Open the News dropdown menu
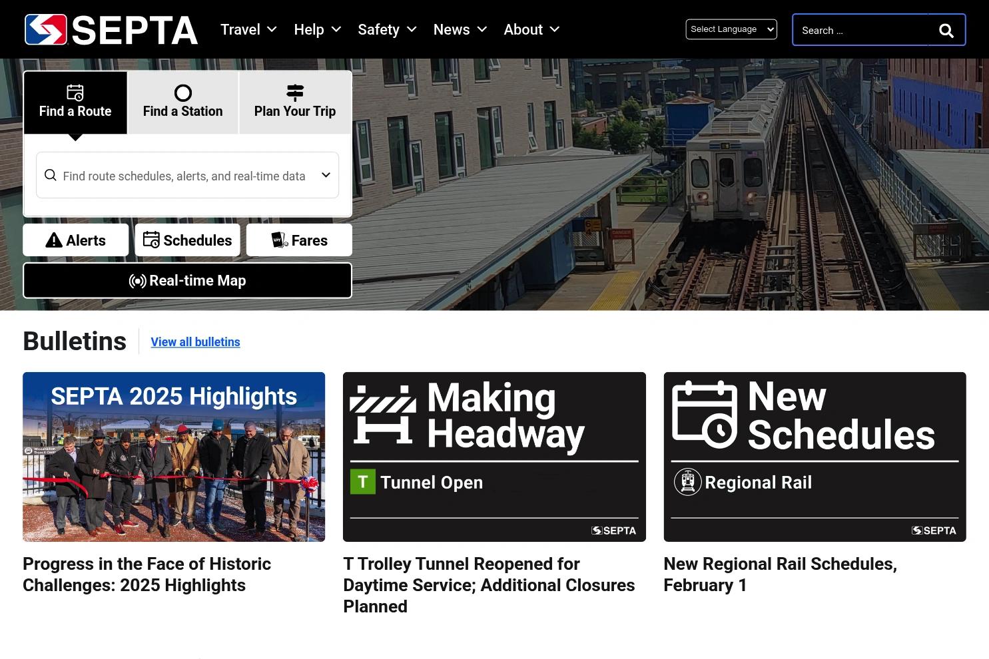Screen dimensions: 989x659 460,30
